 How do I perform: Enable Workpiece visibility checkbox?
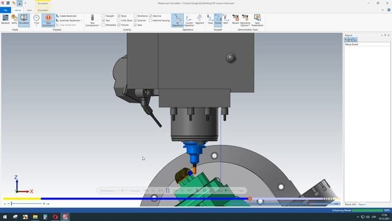(x=104, y=25)
